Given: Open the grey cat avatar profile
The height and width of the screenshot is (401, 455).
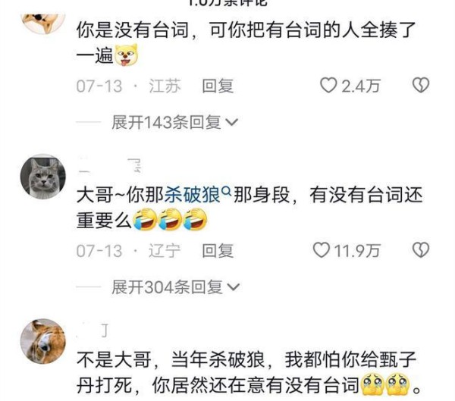Looking at the screenshot, I should [43, 177].
